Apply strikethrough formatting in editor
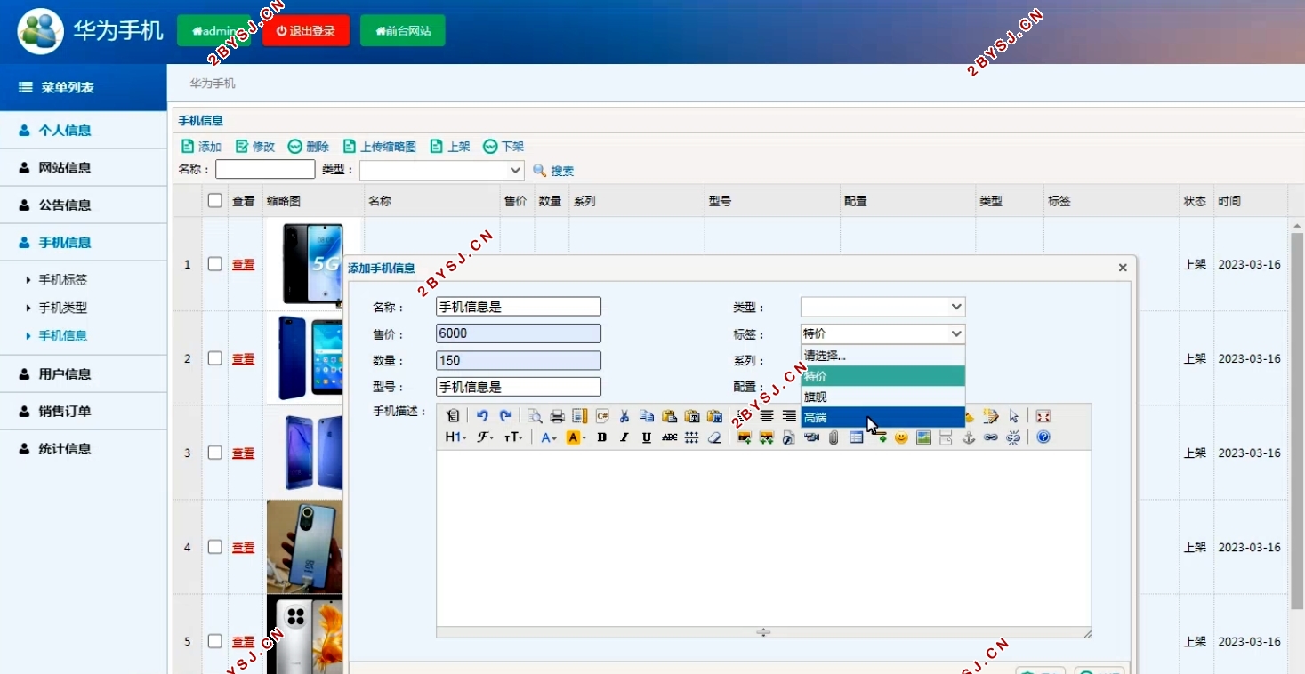 pyautogui.click(x=669, y=437)
